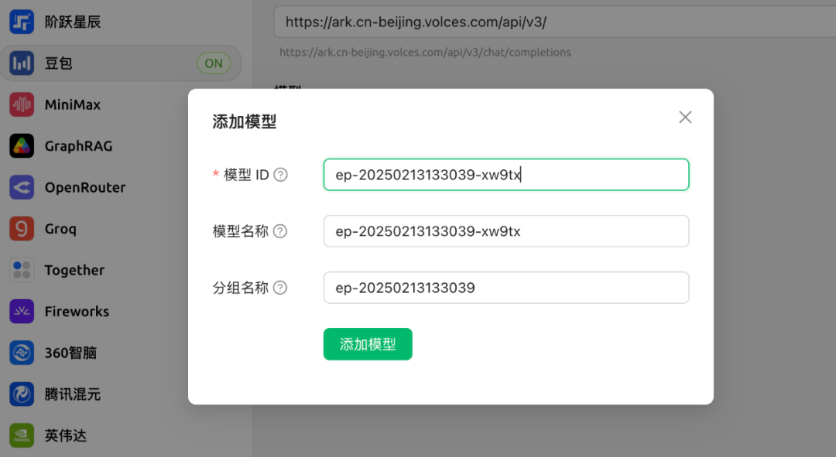Click help icon beside 分组名称
The image size is (836, 457).
pyautogui.click(x=280, y=288)
